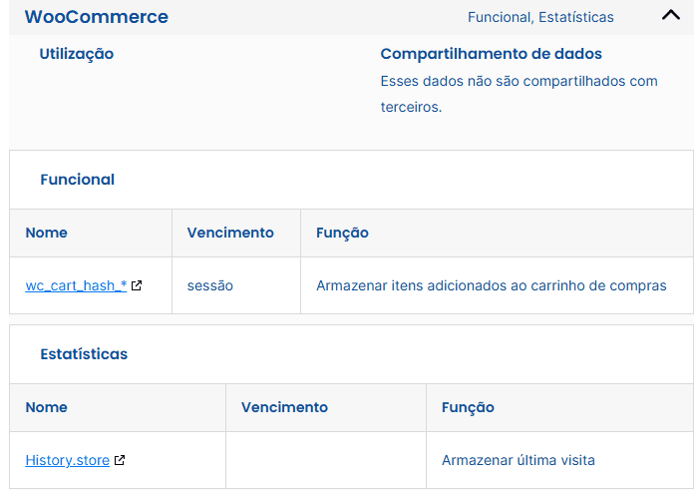700x490 pixels.
Task: Open the History.store link
Action: (x=68, y=460)
